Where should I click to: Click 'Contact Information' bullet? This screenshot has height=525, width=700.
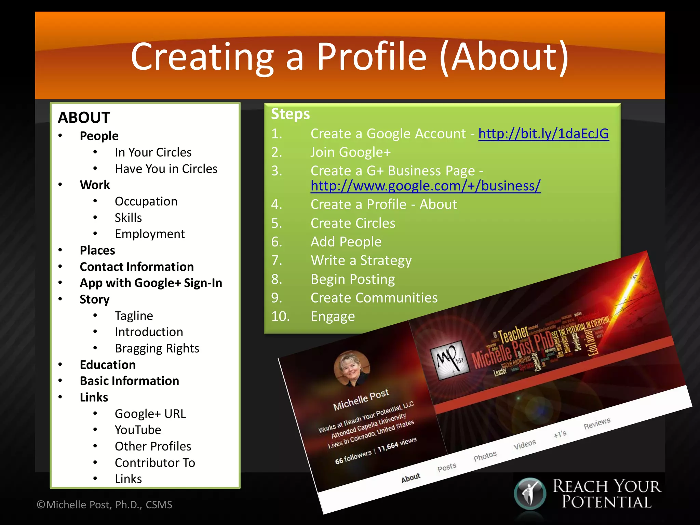[x=137, y=267]
